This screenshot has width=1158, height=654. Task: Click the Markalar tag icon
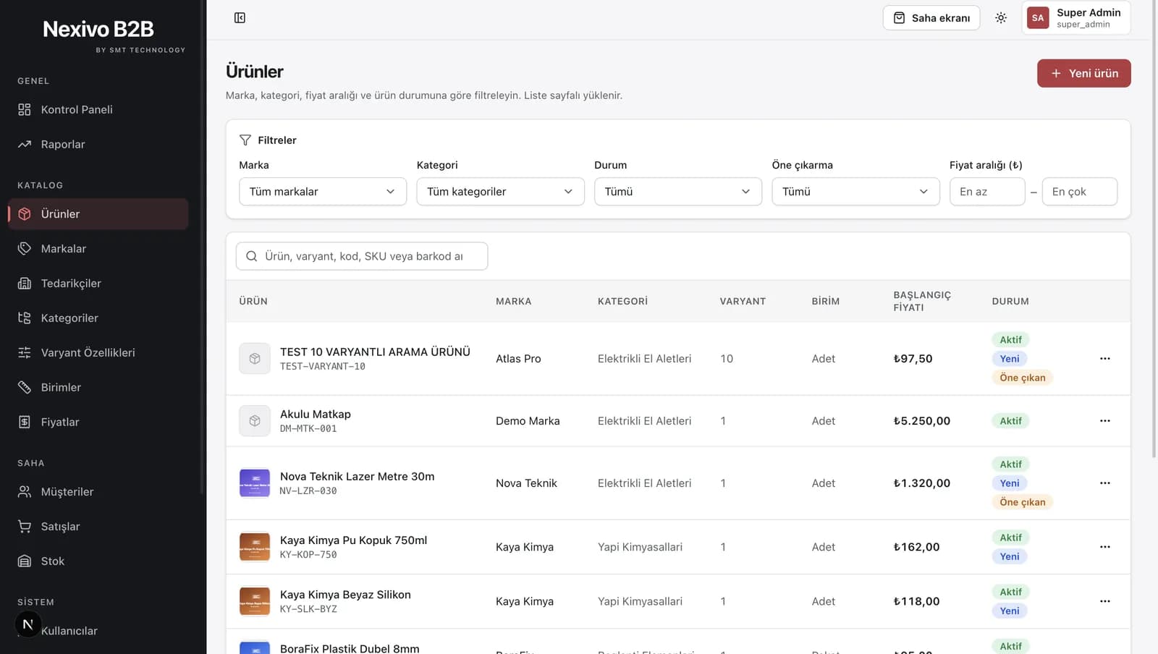tap(25, 248)
